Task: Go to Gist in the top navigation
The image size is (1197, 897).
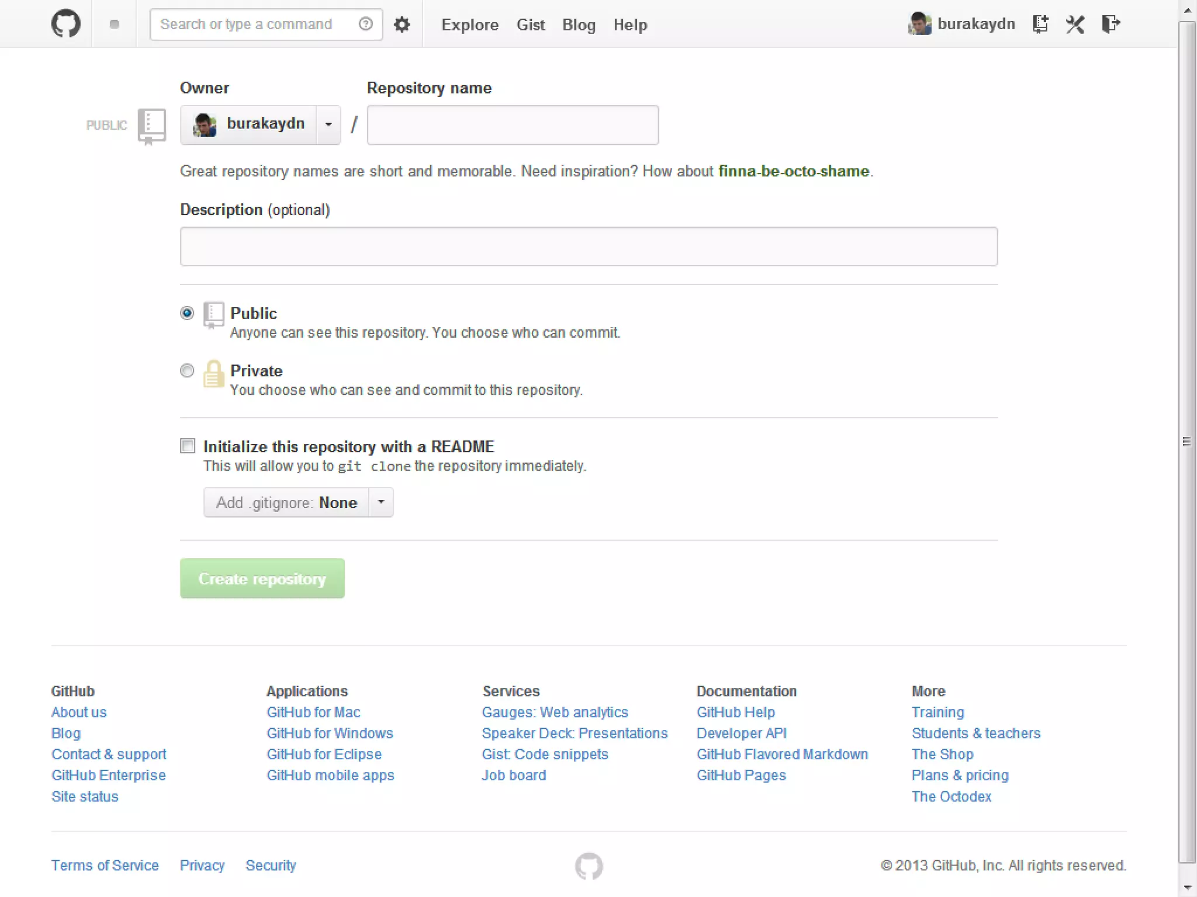Action: [531, 25]
